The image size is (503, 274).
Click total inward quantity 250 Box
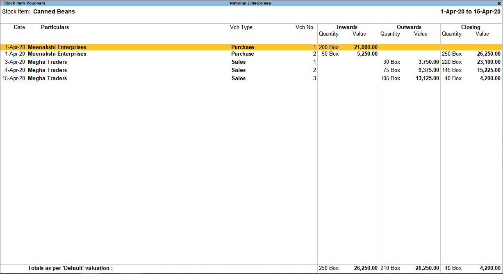pos(329,268)
